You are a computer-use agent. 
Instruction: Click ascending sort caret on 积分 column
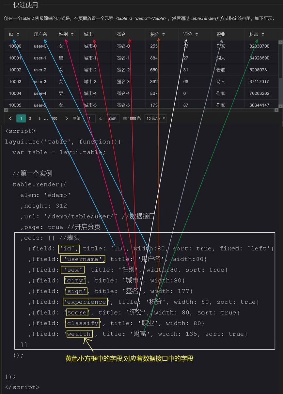click(x=163, y=33)
